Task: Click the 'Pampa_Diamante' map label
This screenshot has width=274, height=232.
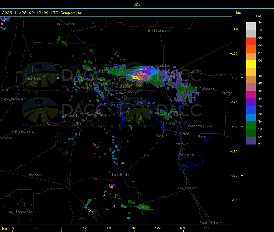Action: click(13, 99)
